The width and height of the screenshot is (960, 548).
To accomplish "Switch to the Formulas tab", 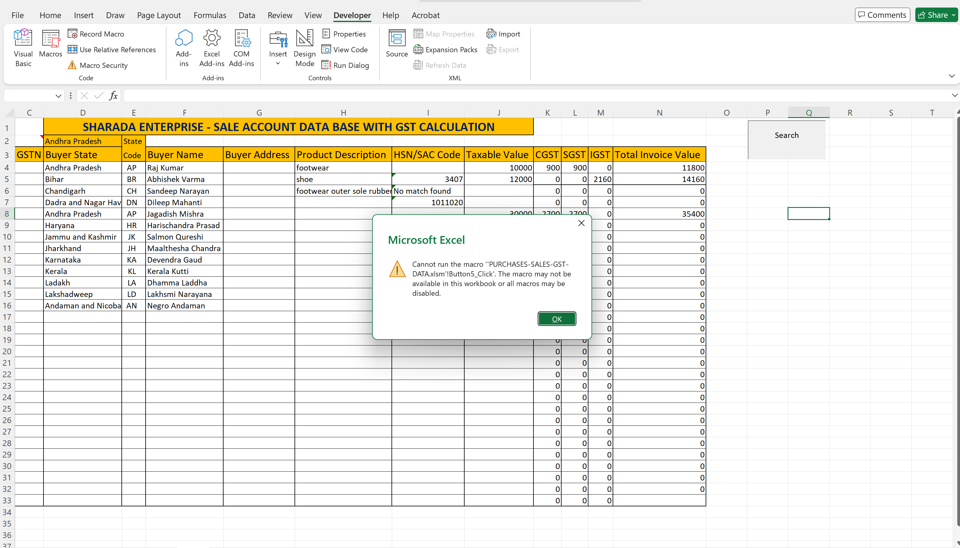I will click(x=210, y=15).
